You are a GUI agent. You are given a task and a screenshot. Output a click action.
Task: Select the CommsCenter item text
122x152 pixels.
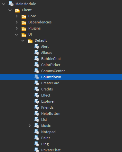point(53,71)
